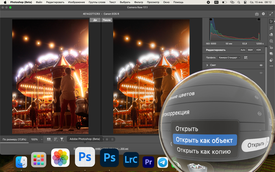Click the save image download icon
This screenshot has width=275, height=172.
click(257, 14)
